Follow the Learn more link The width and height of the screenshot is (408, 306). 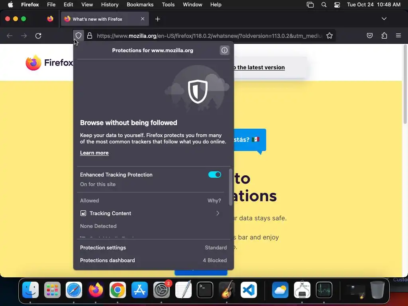[x=94, y=153]
